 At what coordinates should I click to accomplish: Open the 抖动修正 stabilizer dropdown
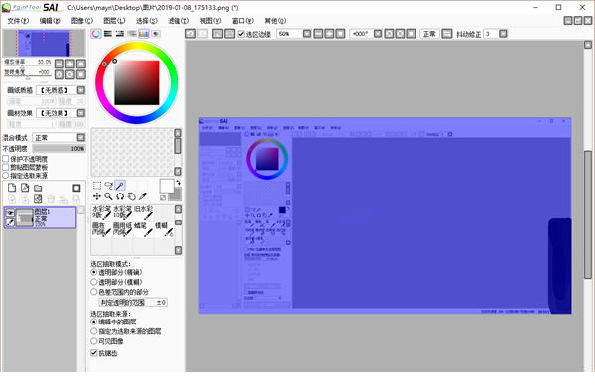tap(503, 34)
